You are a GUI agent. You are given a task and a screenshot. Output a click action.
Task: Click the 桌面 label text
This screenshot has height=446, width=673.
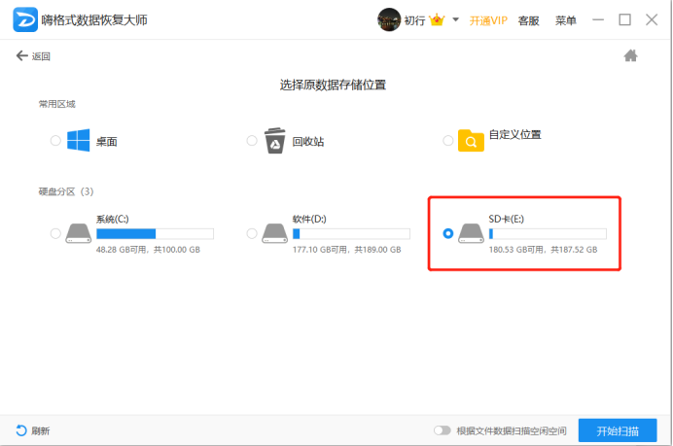pyautogui.click(x=106, y=142)
